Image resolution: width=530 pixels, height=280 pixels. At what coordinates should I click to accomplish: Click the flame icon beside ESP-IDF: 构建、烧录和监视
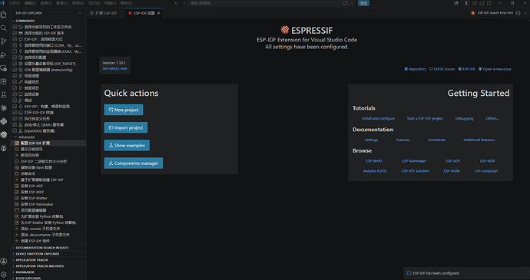click(21, 106)
